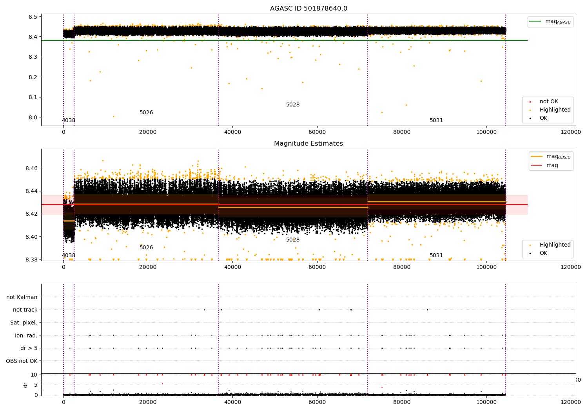Click the 'Magnitude Estimates' subplot title
The image size is (588, 411).
pos(309,144)
